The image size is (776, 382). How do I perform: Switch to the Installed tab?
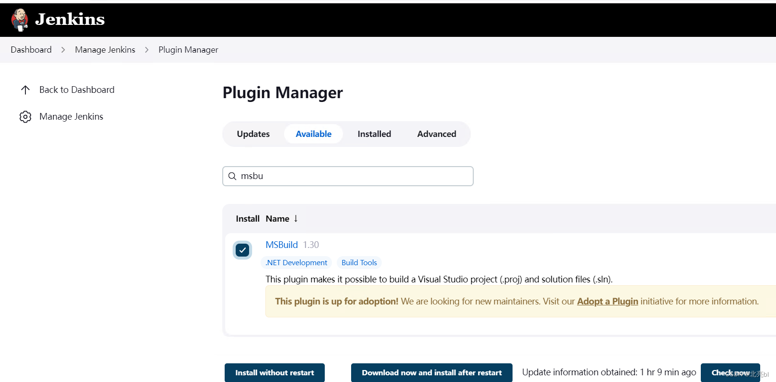[374, 134]
